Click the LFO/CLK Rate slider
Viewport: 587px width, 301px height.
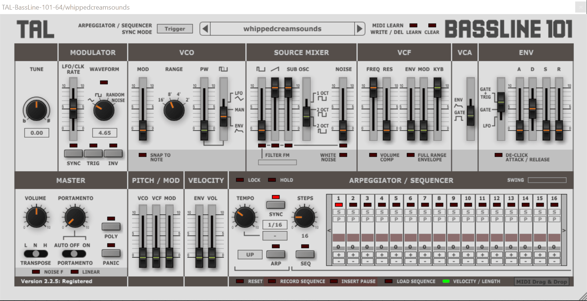click(x=73, y=108)
